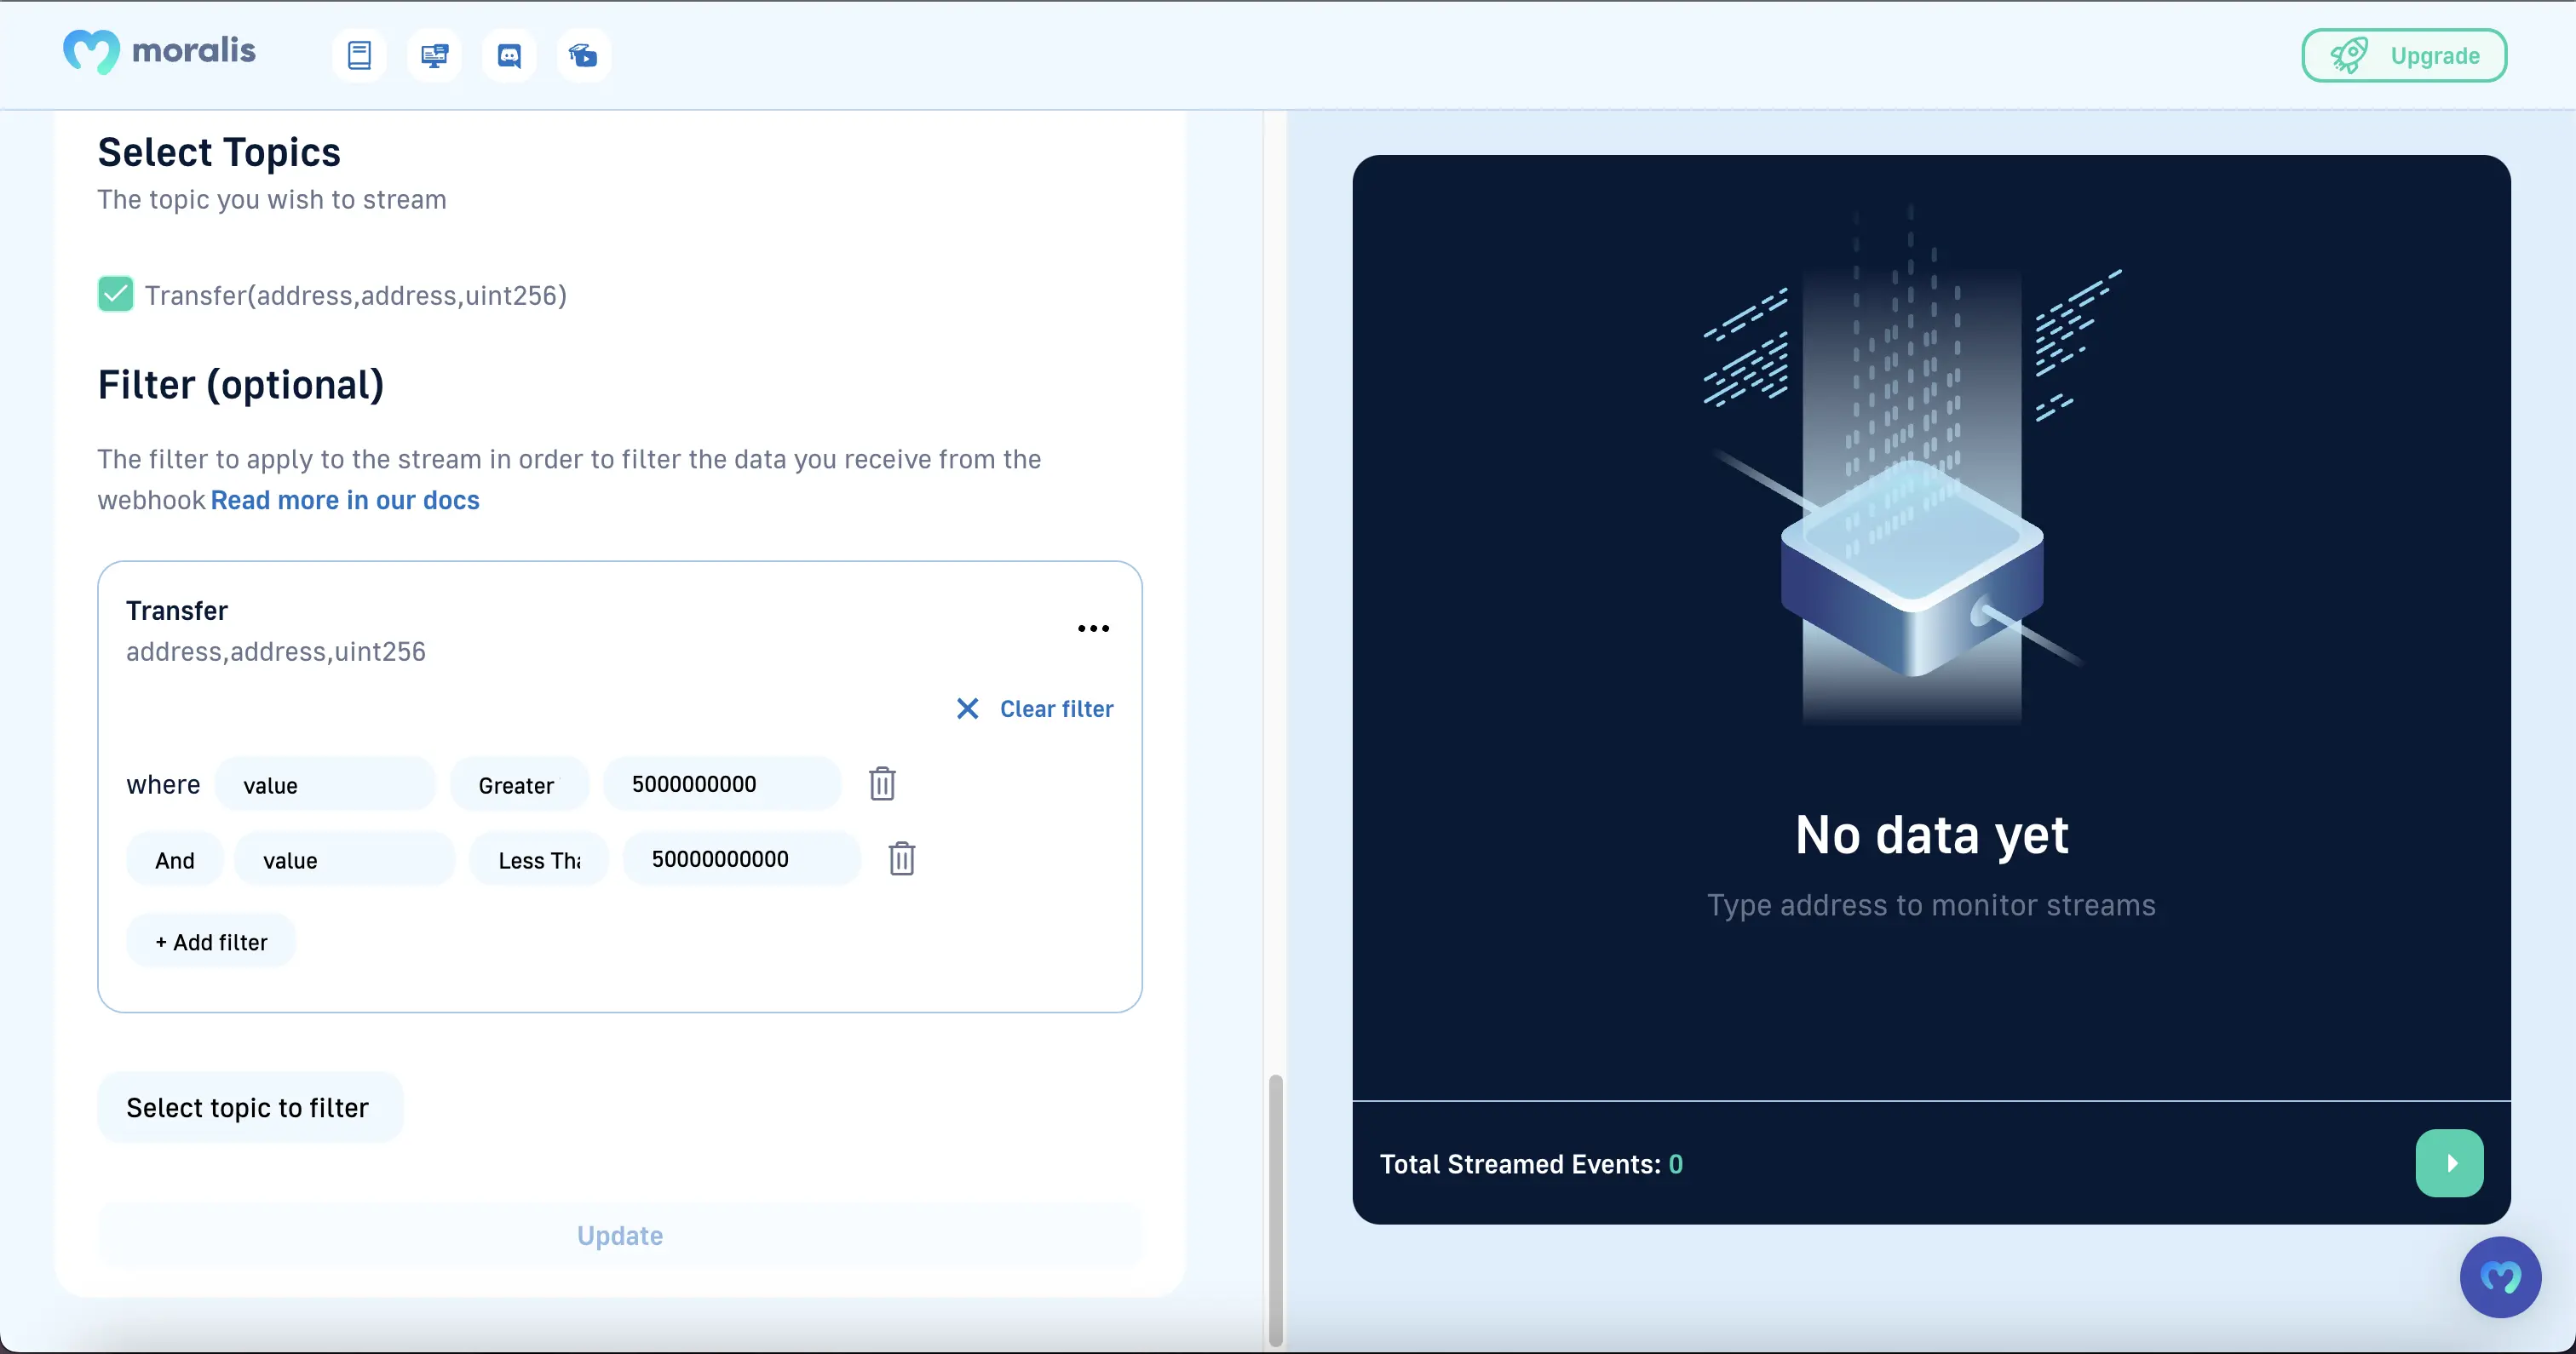Click Clear filter
The height and width of the screenshot is (1354, 2576).
pos(1035,709)
